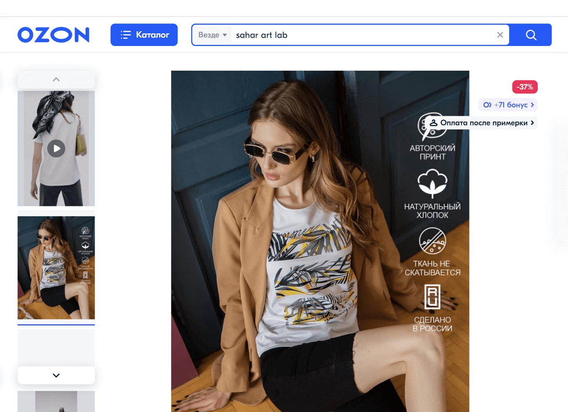The width and height of the screenshot is (568, 412).
Task: Click the chevron next to +71 бонус
Action: point(532,105)
